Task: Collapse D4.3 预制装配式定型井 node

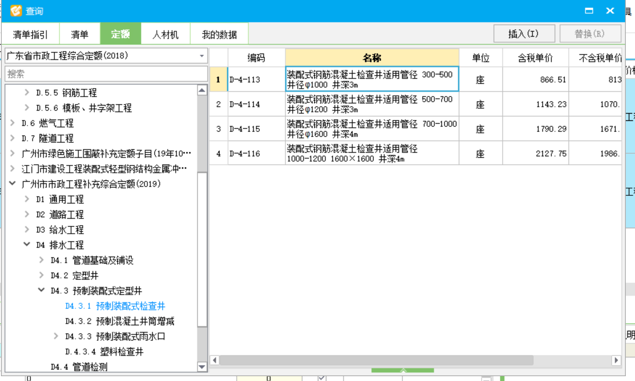Action: click(41, 291)
